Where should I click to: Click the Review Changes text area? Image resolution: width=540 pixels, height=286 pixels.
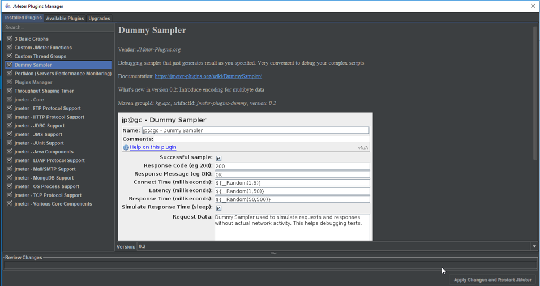point(270,264)
